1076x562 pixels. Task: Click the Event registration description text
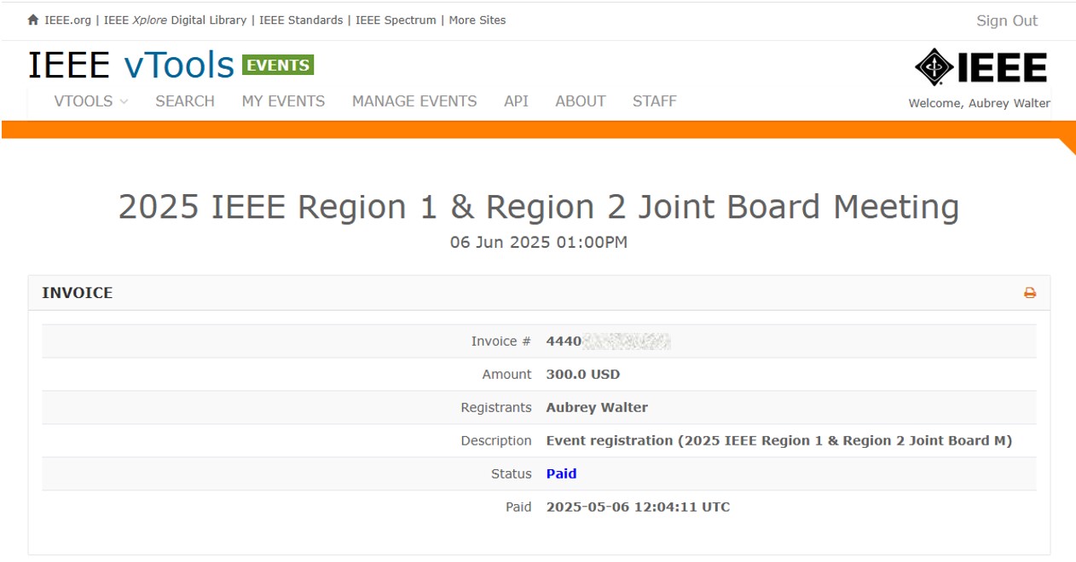click(x=779, y=441)
